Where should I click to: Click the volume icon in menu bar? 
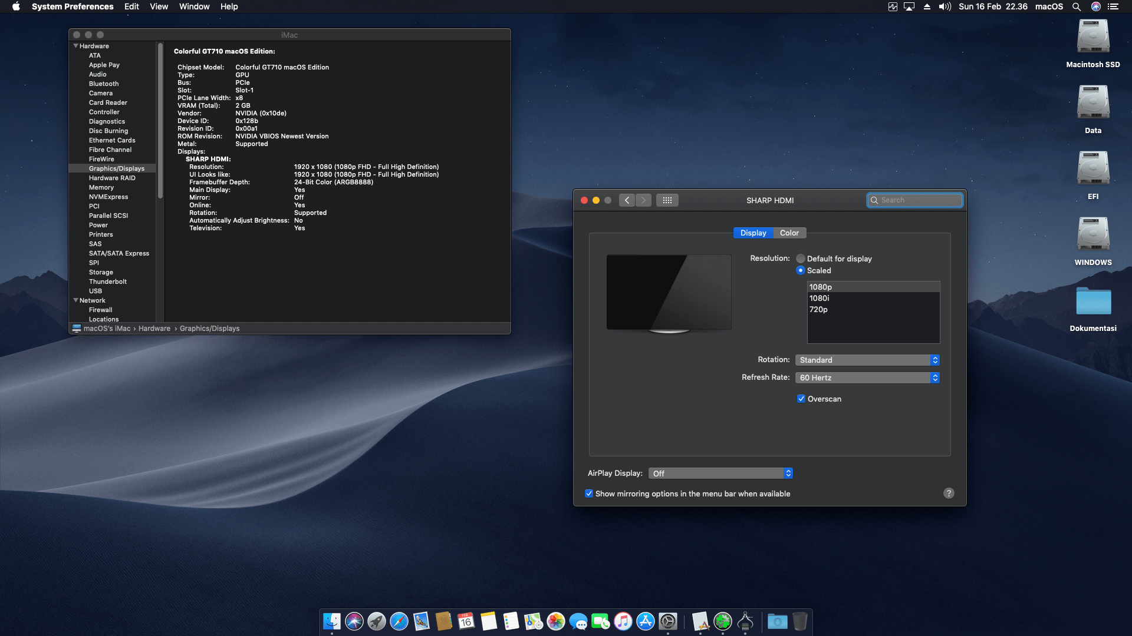point(945,6)
